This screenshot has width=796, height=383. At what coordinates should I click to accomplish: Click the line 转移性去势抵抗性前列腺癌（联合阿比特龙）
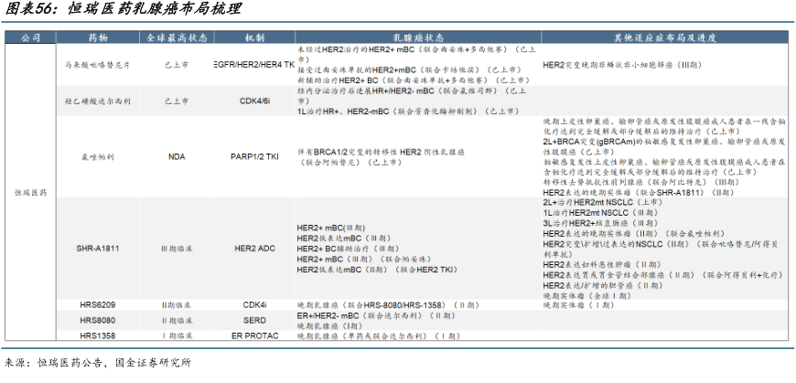tap(640, 182)
